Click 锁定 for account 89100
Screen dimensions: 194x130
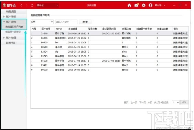click(185, 70)
